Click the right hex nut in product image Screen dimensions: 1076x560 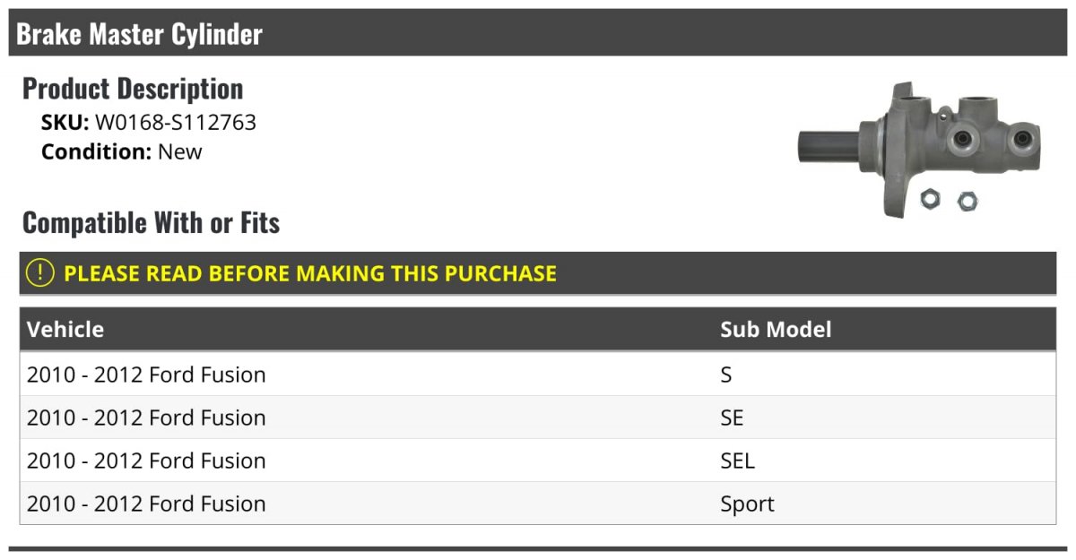tap(967, 201)
